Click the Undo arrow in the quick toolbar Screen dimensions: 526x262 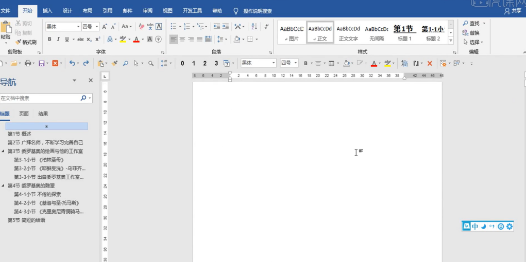[x=72, y=63]
